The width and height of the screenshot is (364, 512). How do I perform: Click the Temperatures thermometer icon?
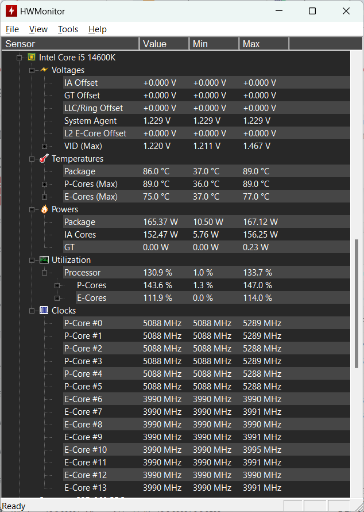tap(44, 159)
